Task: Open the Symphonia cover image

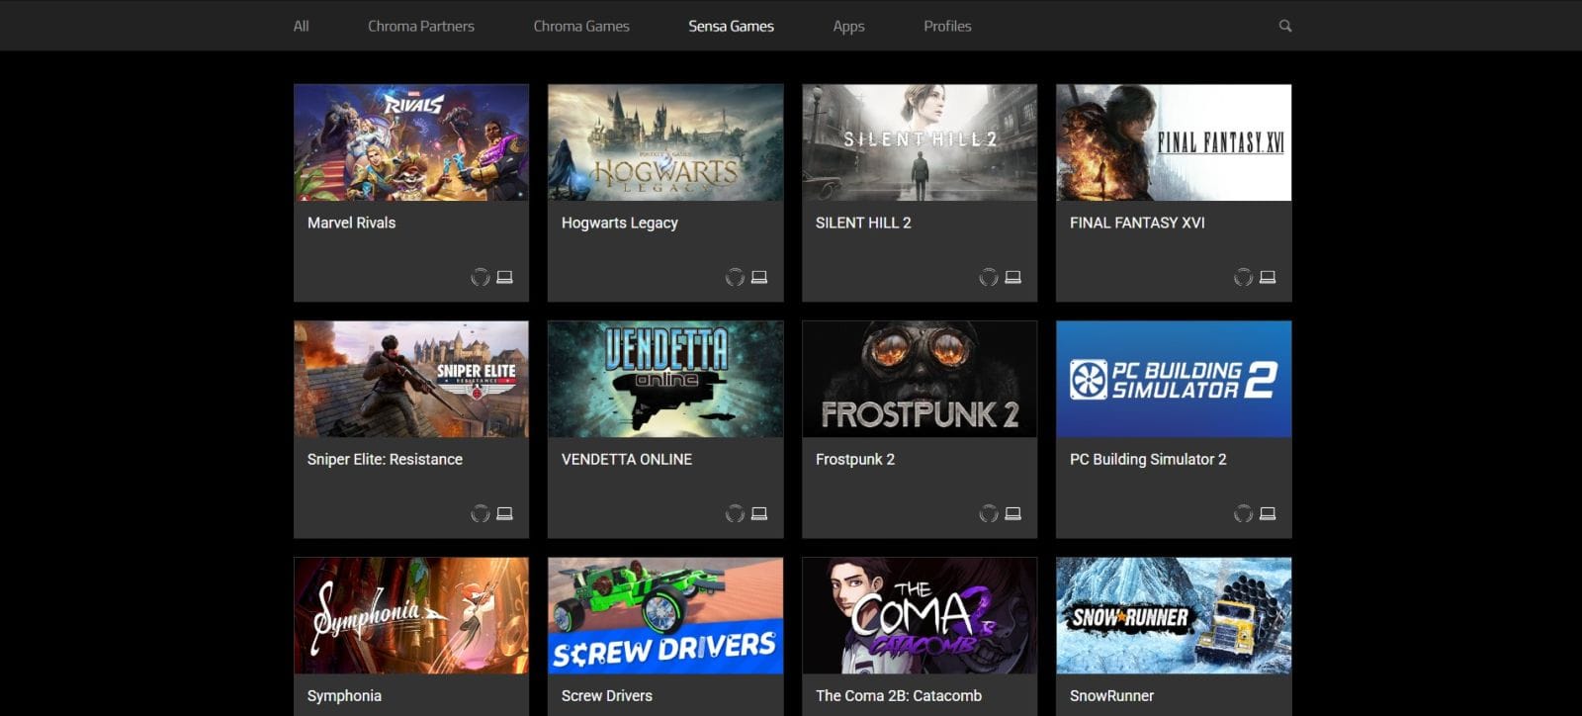Action: [411, 615]
